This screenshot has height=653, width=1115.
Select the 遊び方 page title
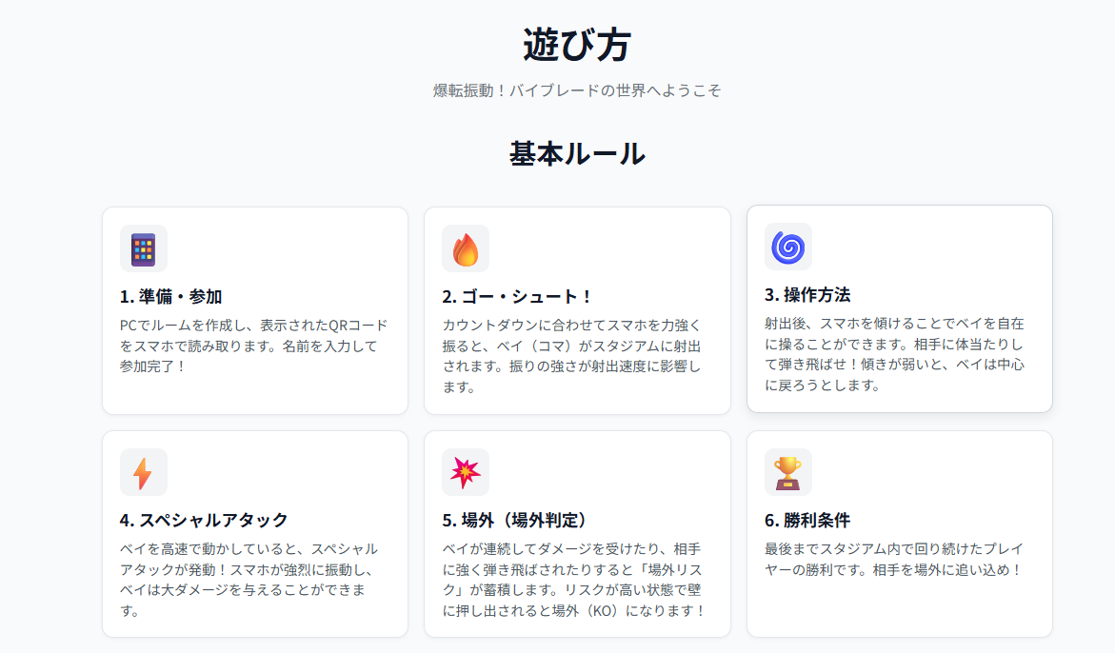point(577,45)
